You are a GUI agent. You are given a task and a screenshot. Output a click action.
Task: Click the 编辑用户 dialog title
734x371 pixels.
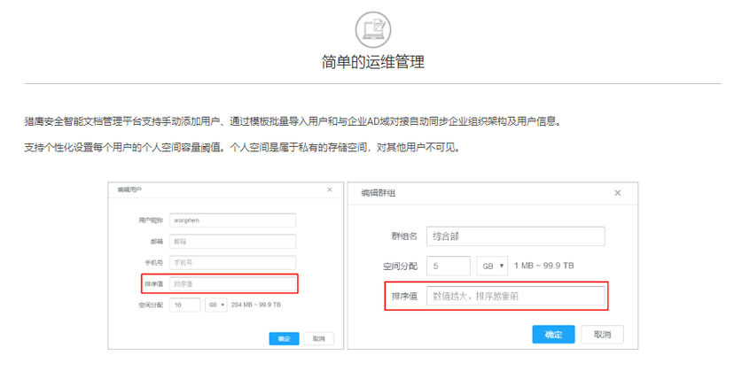[129, 189]
